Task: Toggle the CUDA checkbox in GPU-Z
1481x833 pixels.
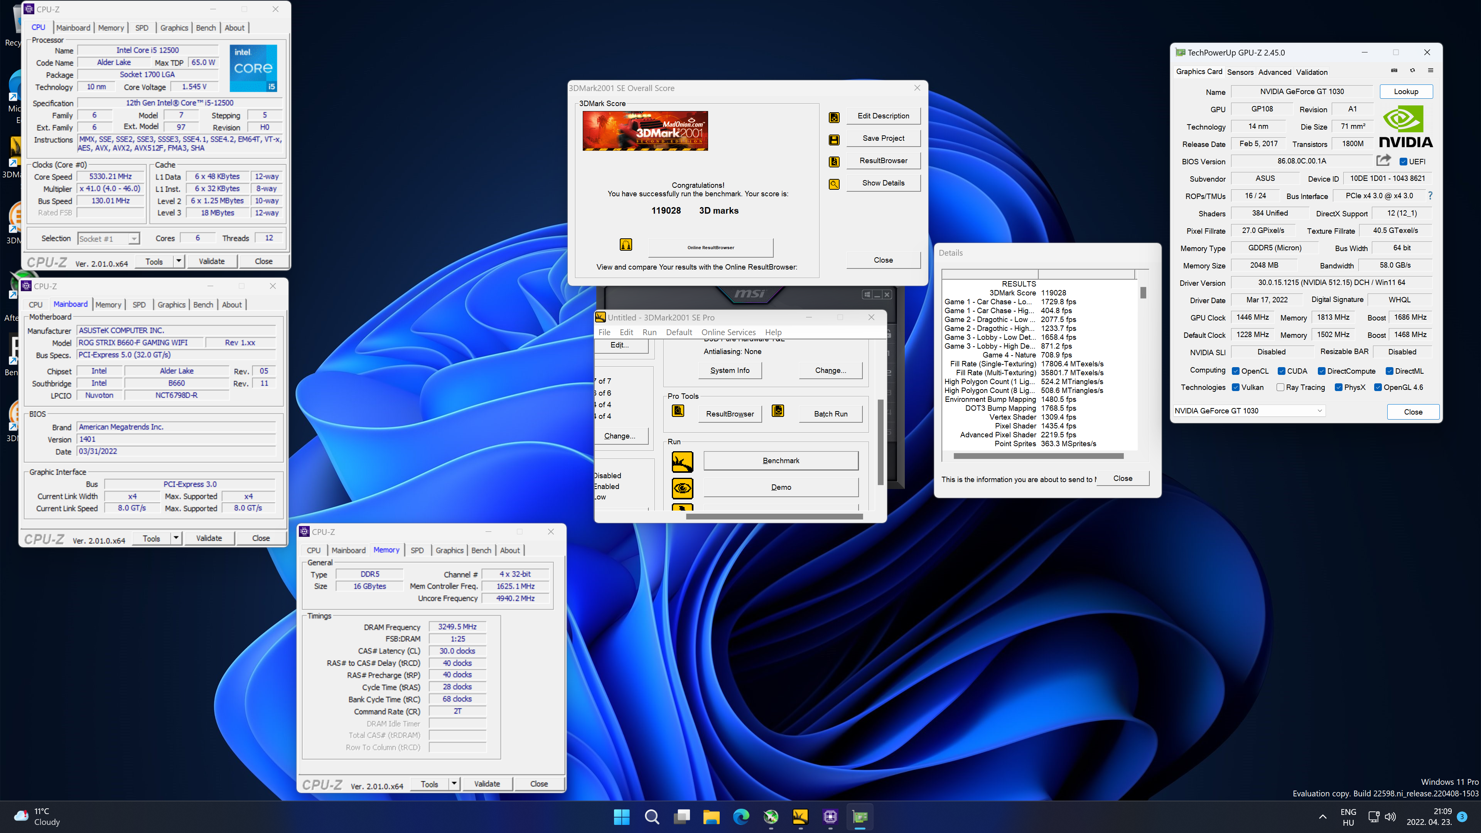Action: pos(1281,371)
